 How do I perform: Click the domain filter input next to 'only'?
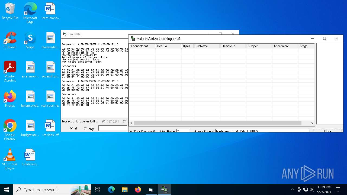point(113,128)
